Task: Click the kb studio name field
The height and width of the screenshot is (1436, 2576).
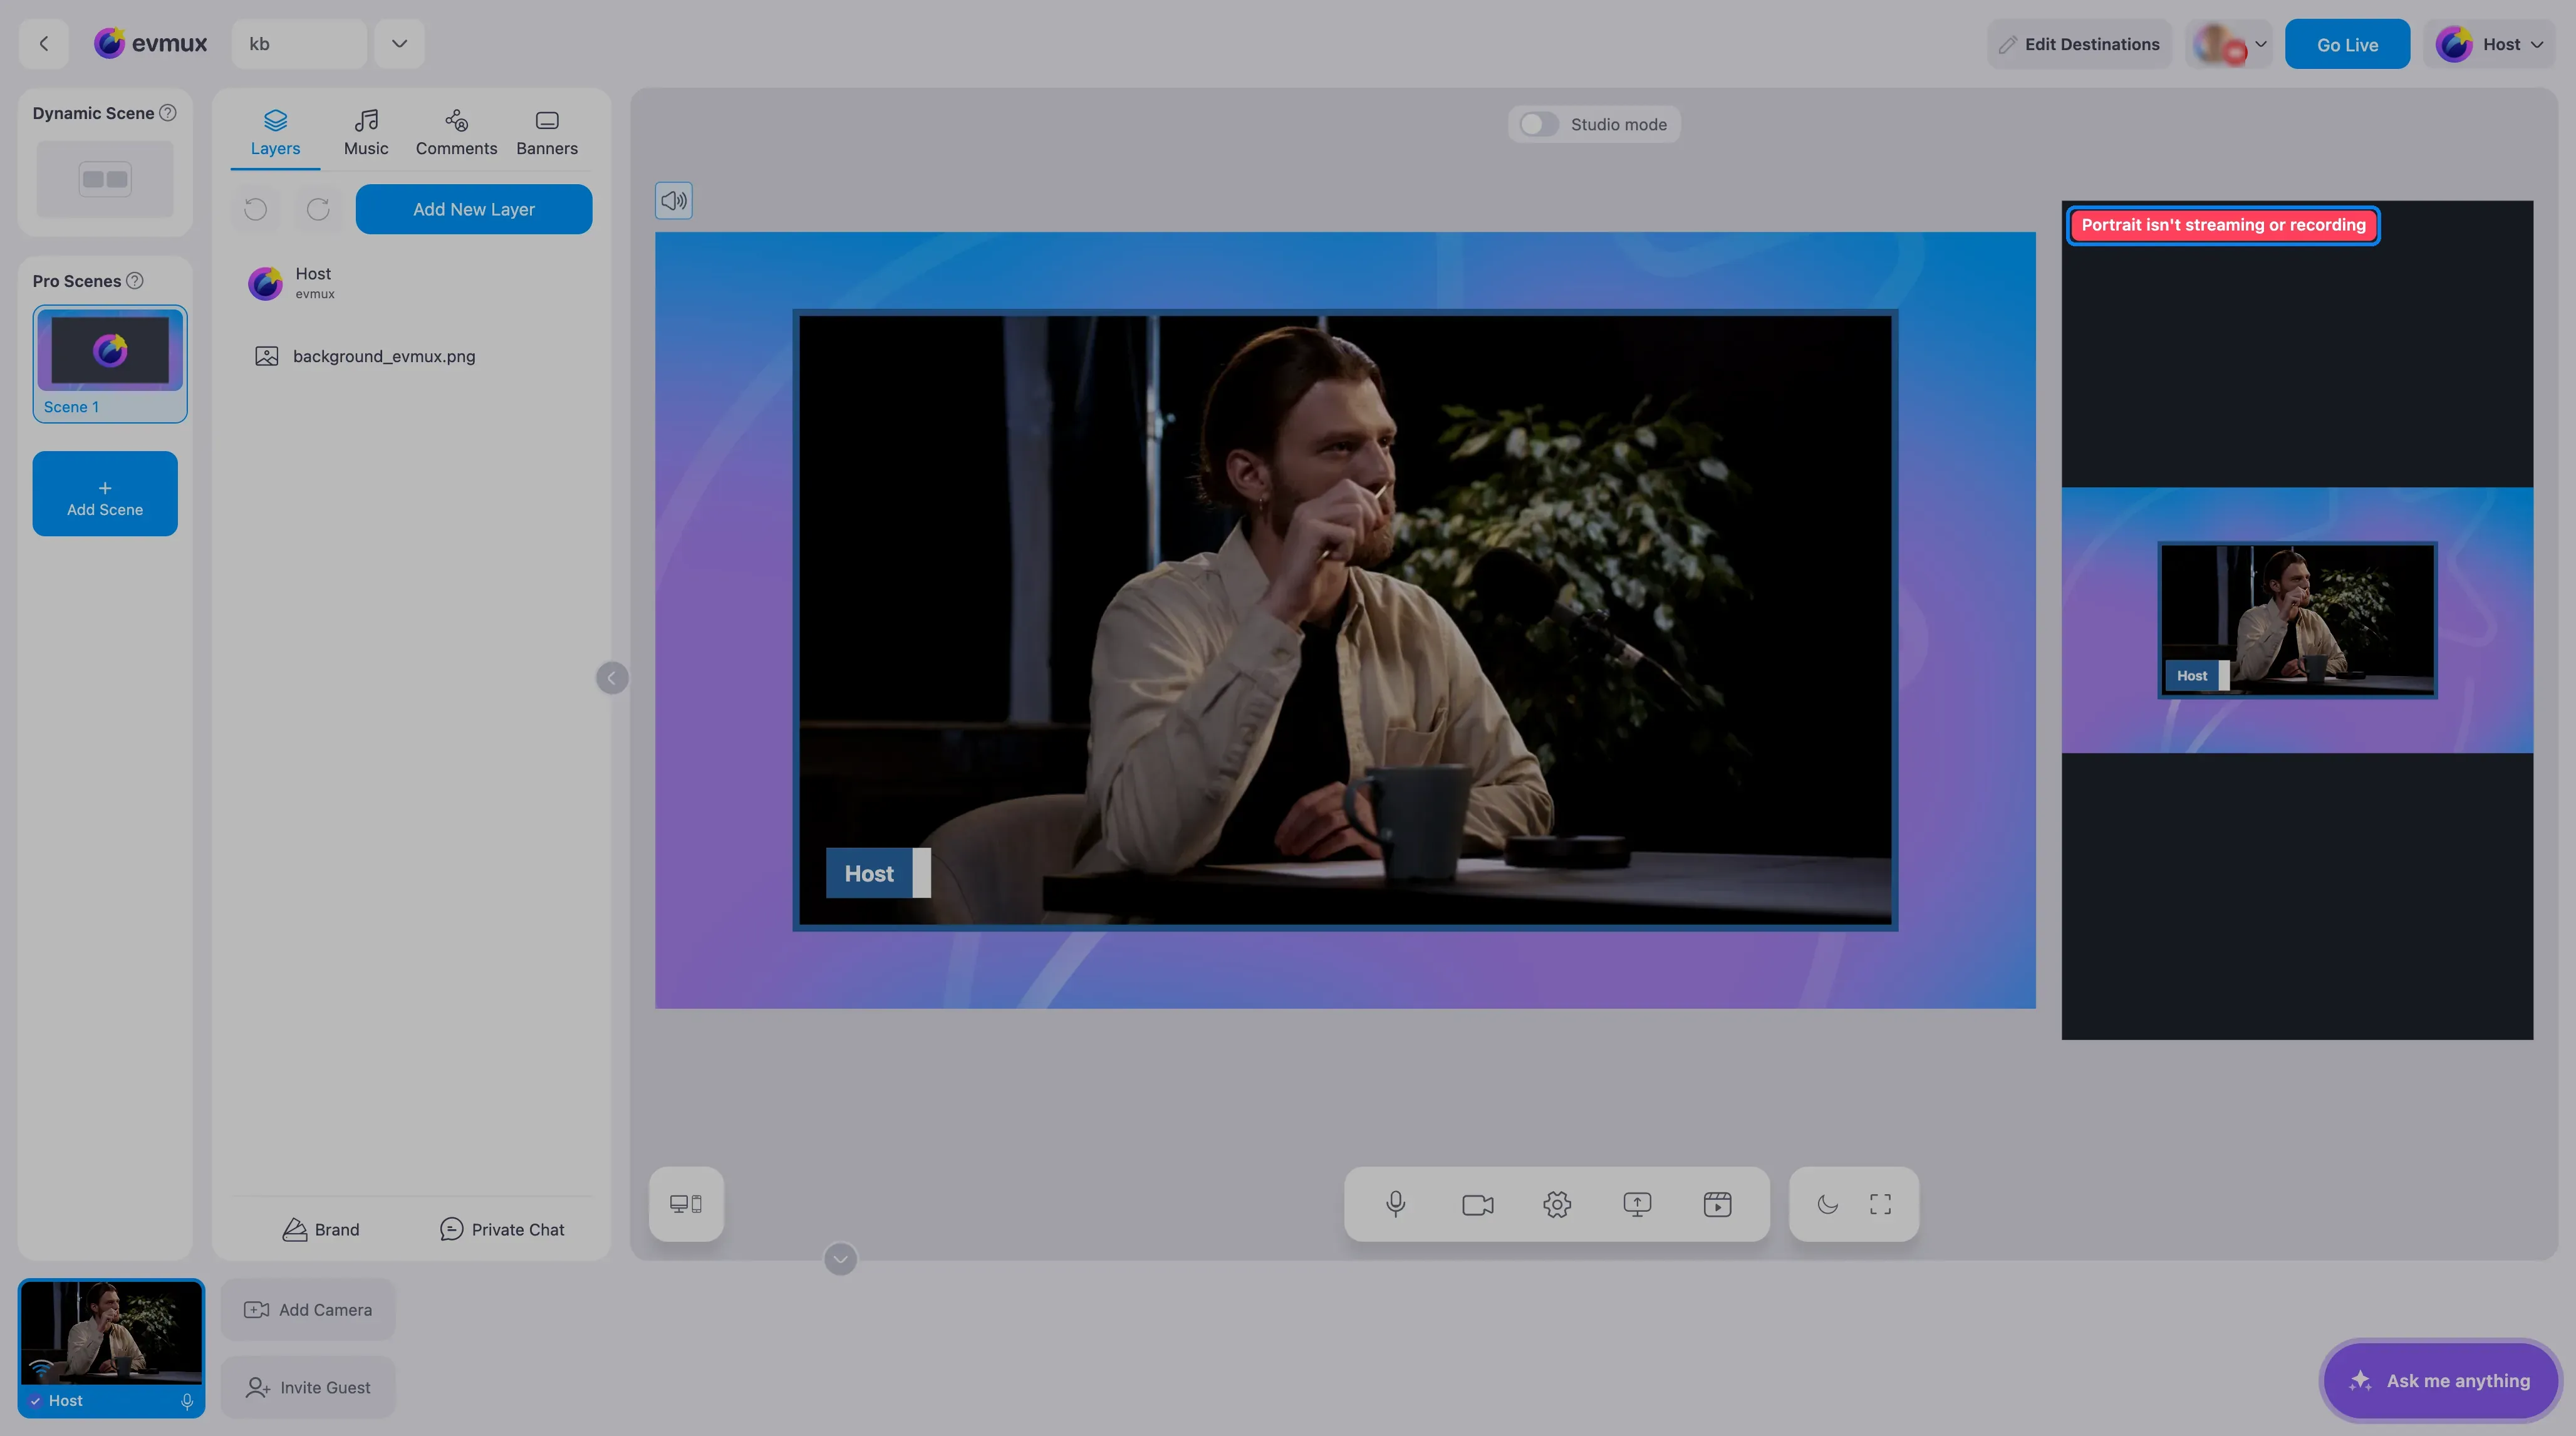Action: (x=299, y=44)
